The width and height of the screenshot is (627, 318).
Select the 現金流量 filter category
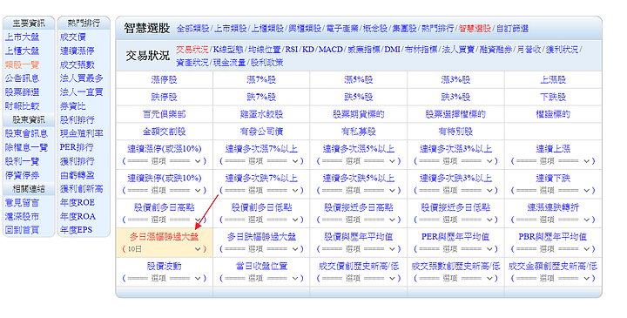(230, 63)
